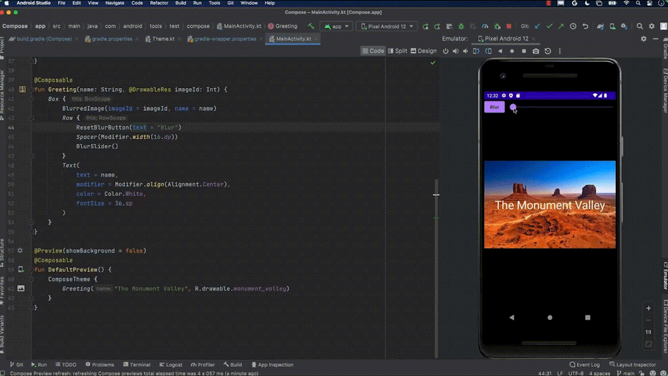Open the Refactor menu
668x376 pixels.
tap(159, 3)
